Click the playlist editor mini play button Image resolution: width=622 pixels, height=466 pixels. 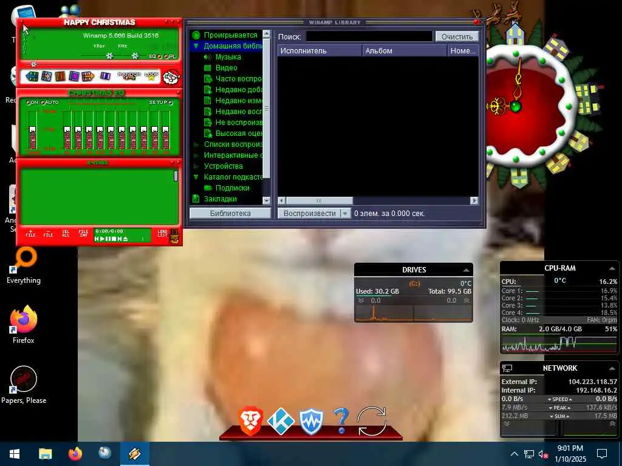(x=102, y=239)
